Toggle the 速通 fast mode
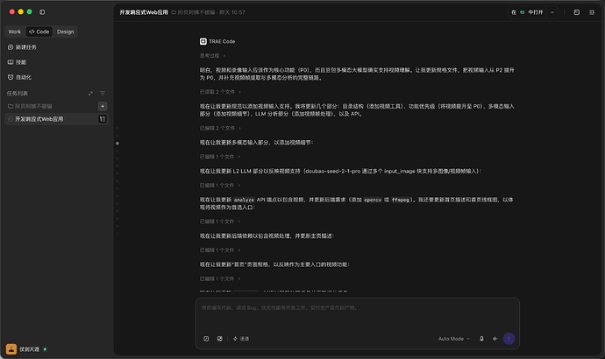The width and height of the screenshot is (605, 359). tap(241, 339)
